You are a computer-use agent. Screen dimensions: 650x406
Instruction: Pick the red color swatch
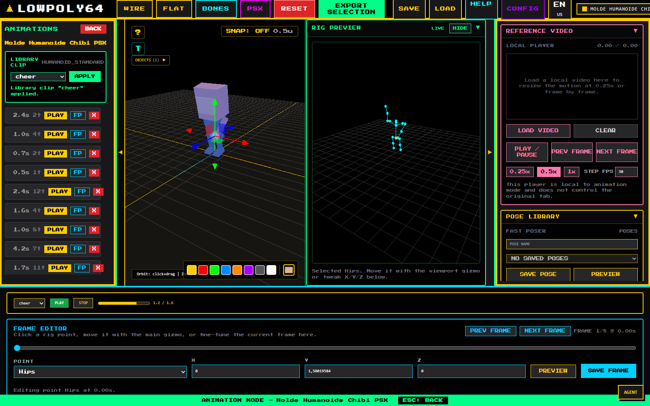click(x=203, y=270)
